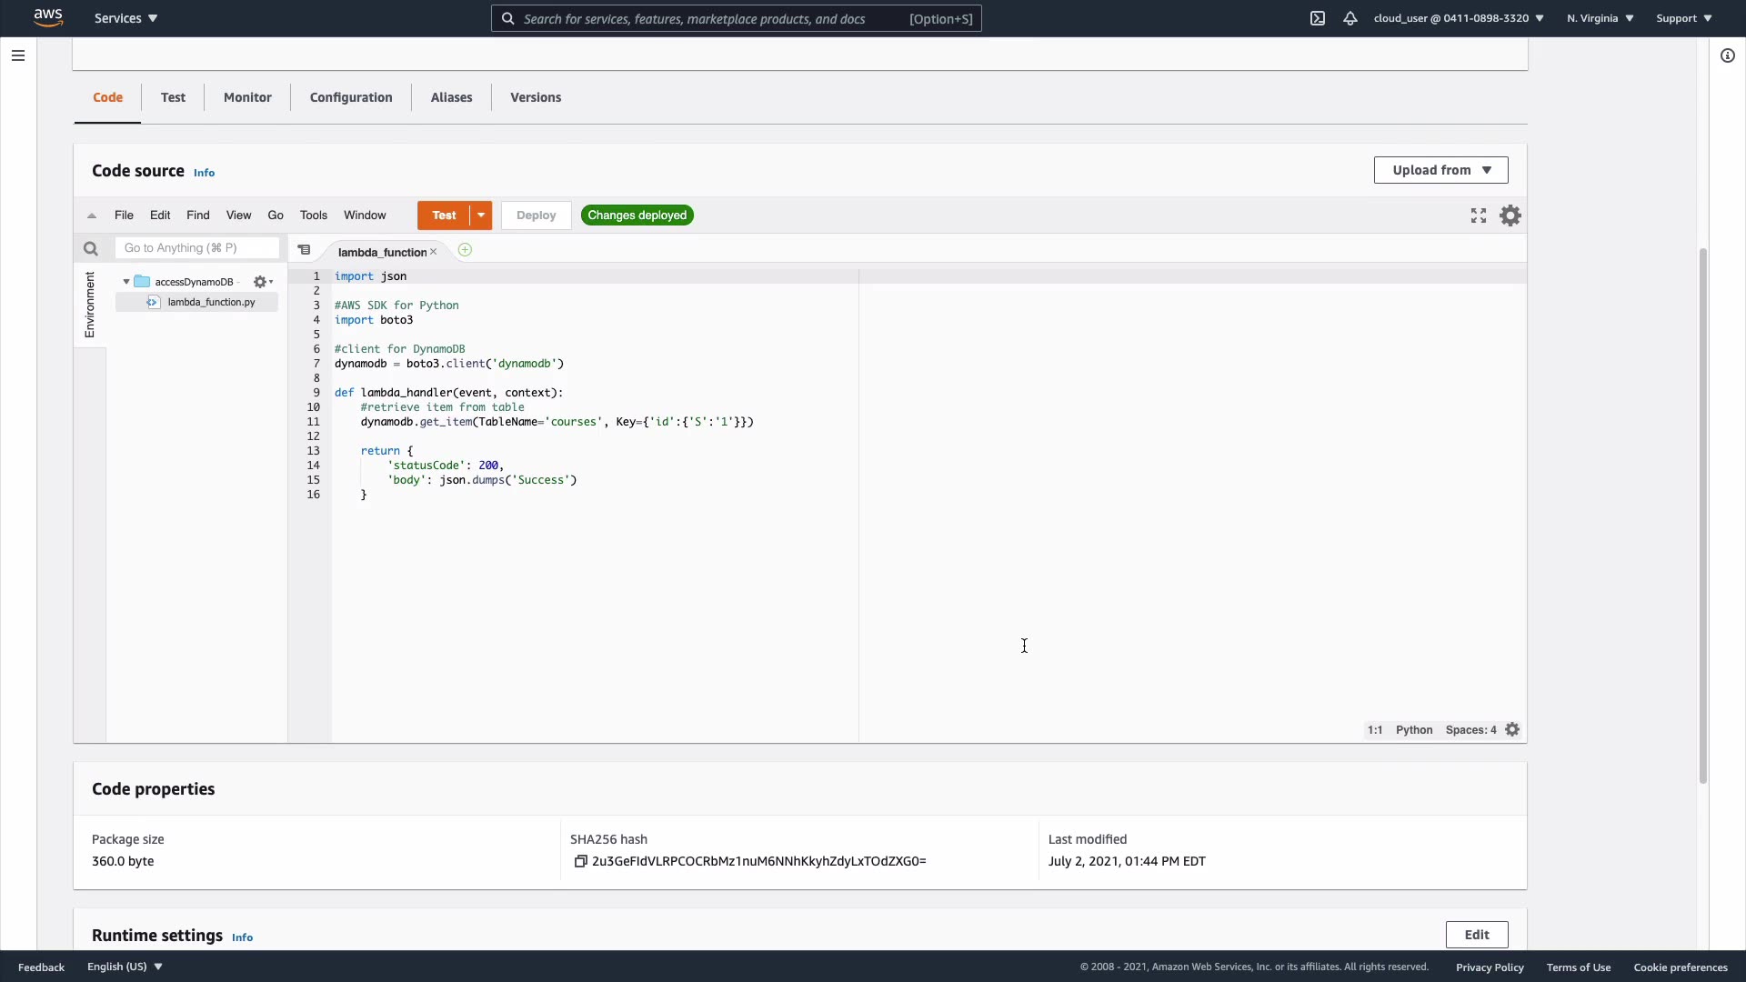
Task: Click the Go to Anything field
Action: pyautogui.click(x=196, y=248)
